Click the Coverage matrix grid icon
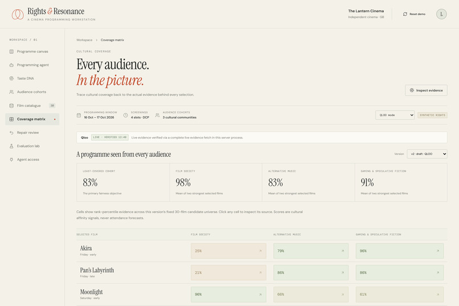 pos(11,119)
